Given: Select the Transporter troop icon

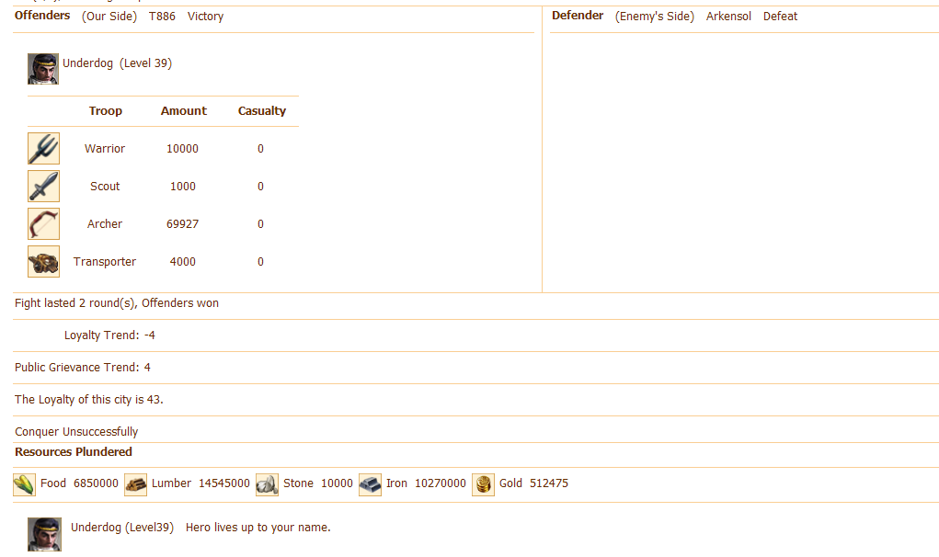Looking at the screenshot, I should pyautogui.click(x=43, y=262).
